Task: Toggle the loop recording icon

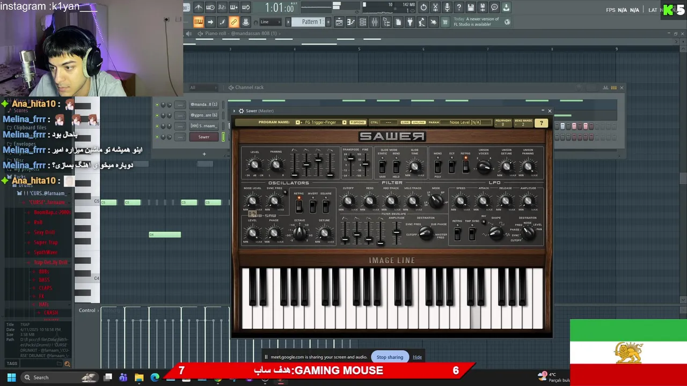Action: click(246, 8)
